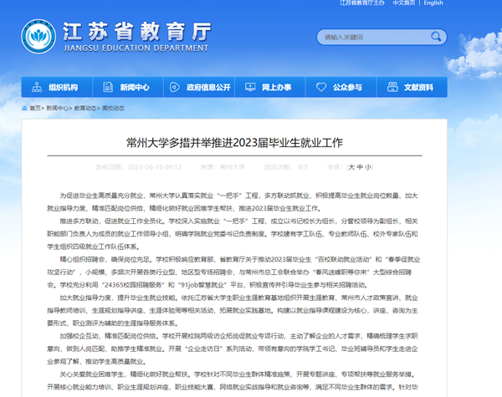
Task: Open the 组织机构 navigation menu
Action: pos(63,87)
